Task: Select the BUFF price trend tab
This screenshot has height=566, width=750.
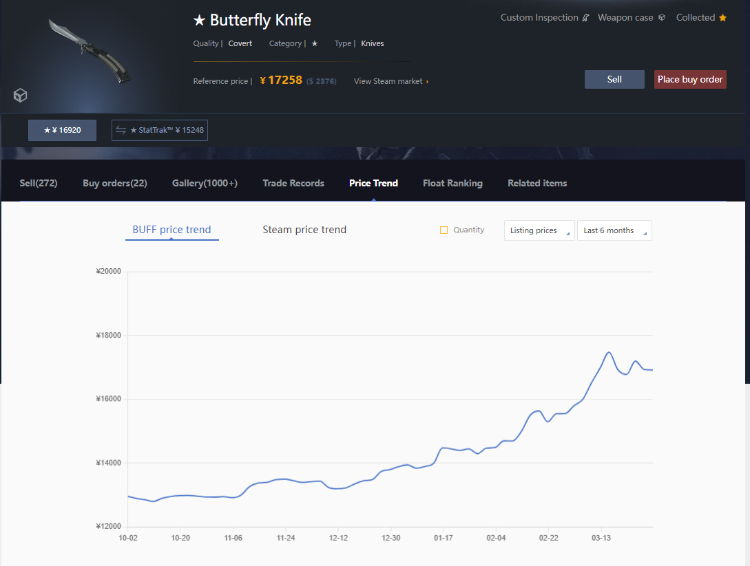Action: (171, 230)
